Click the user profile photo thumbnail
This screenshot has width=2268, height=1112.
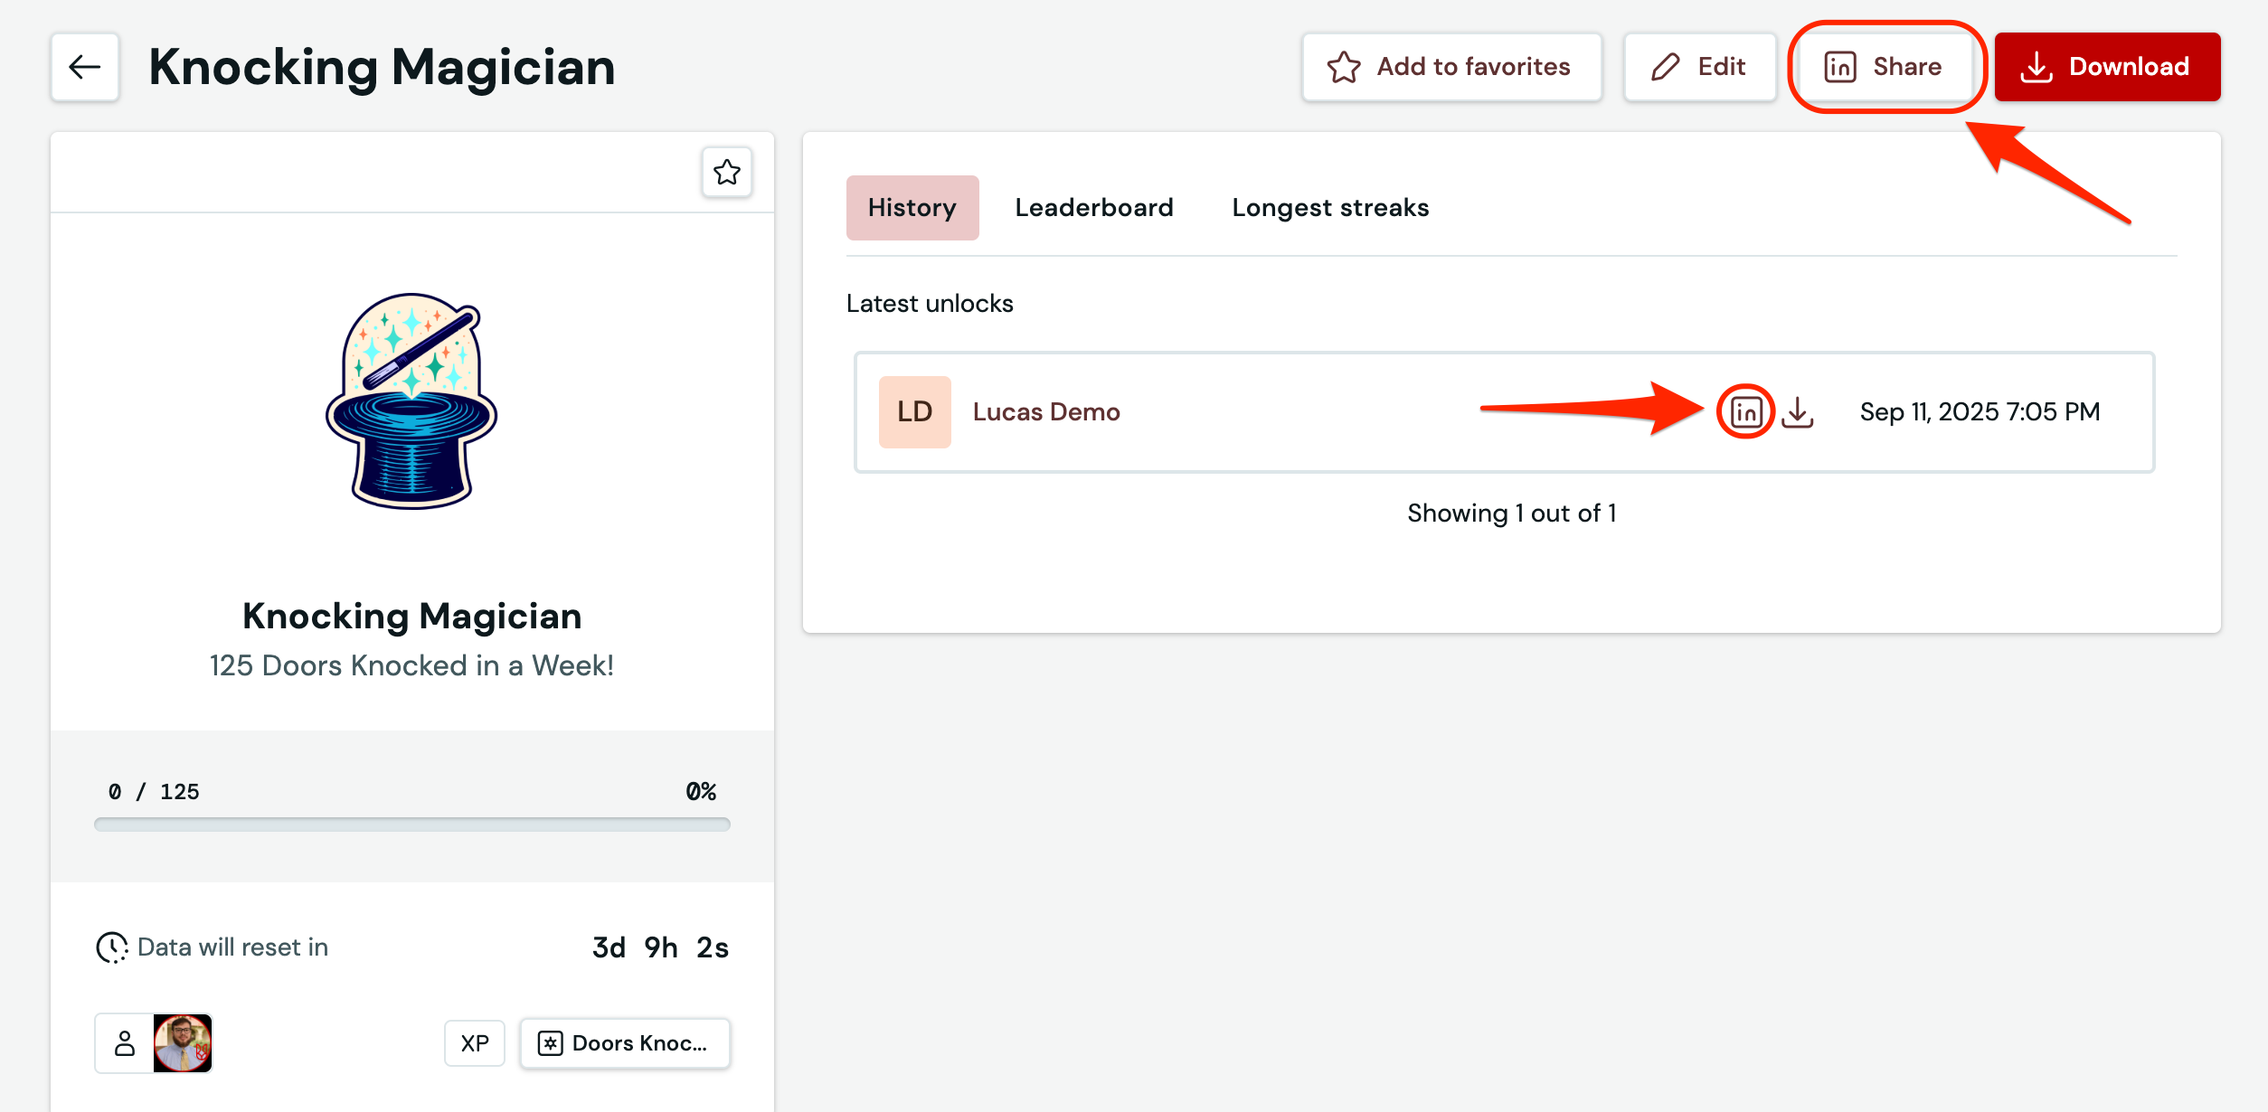tap(183, 1043)
